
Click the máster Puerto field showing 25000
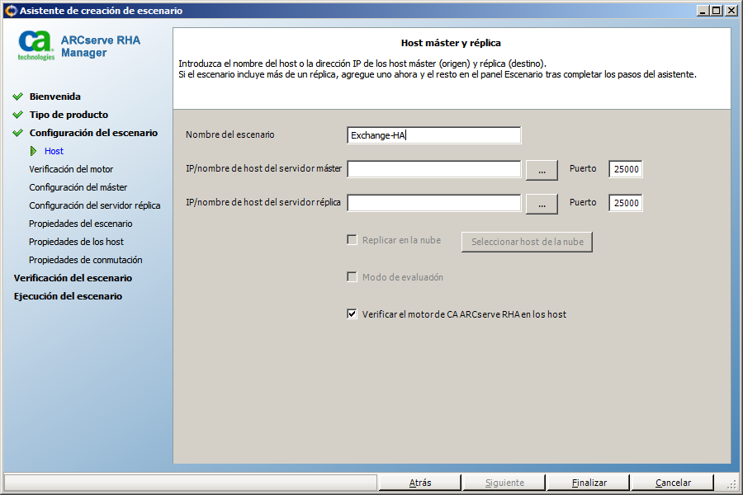(626, 169)
